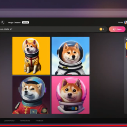Open the blue sky Shiba astronaut image

[x=70, y=56]
